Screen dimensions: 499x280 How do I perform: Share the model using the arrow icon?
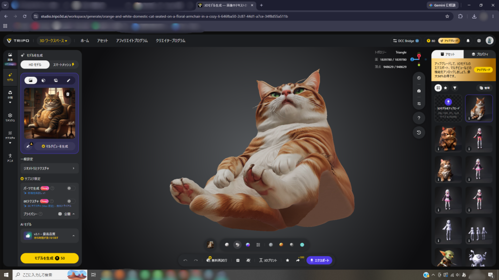[298, 261]
